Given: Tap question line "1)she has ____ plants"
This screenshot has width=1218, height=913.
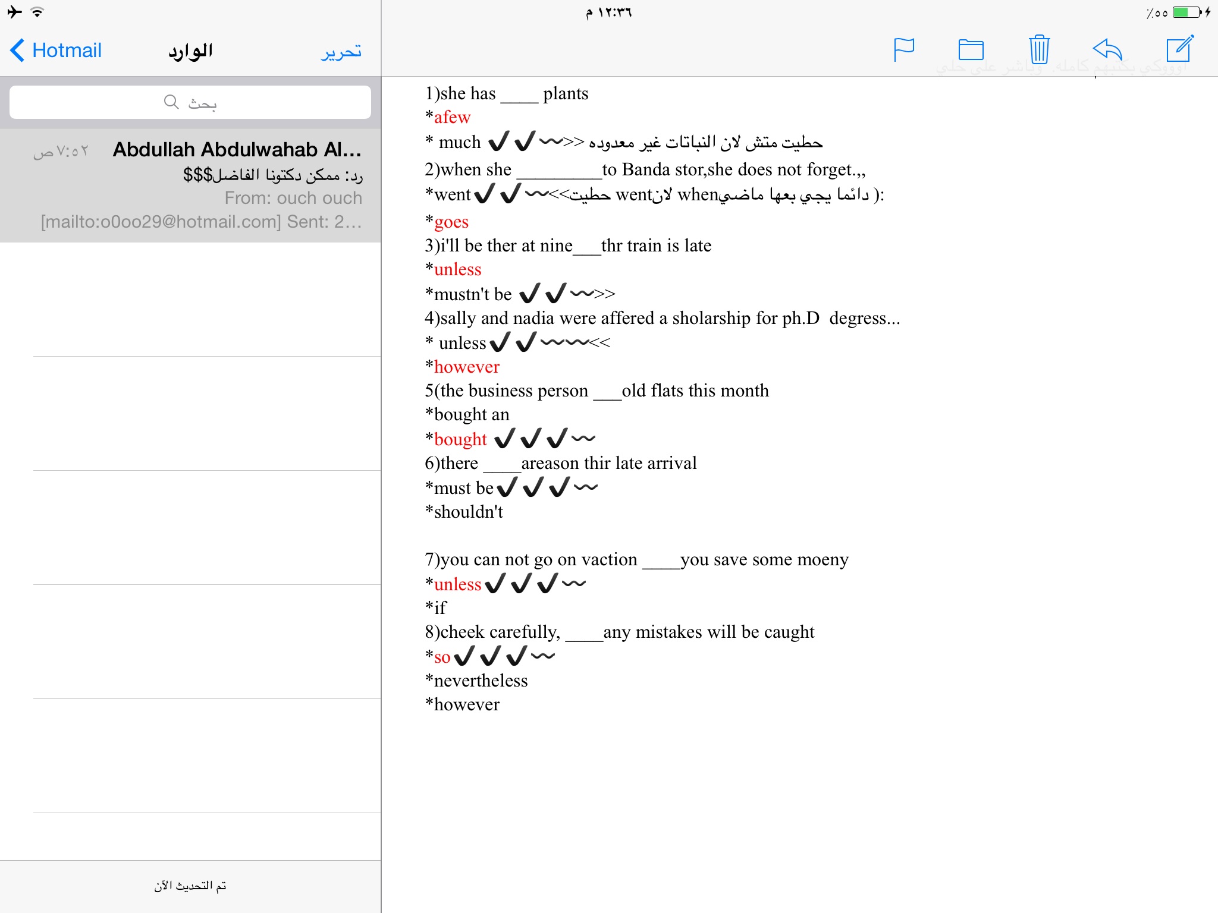Looking at the screenshot, I should coord(507,94).
